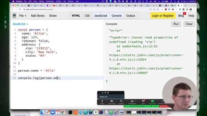Open the Chrome menu in menu bar
The image size is (207, 116).
[x=19, y=1]
